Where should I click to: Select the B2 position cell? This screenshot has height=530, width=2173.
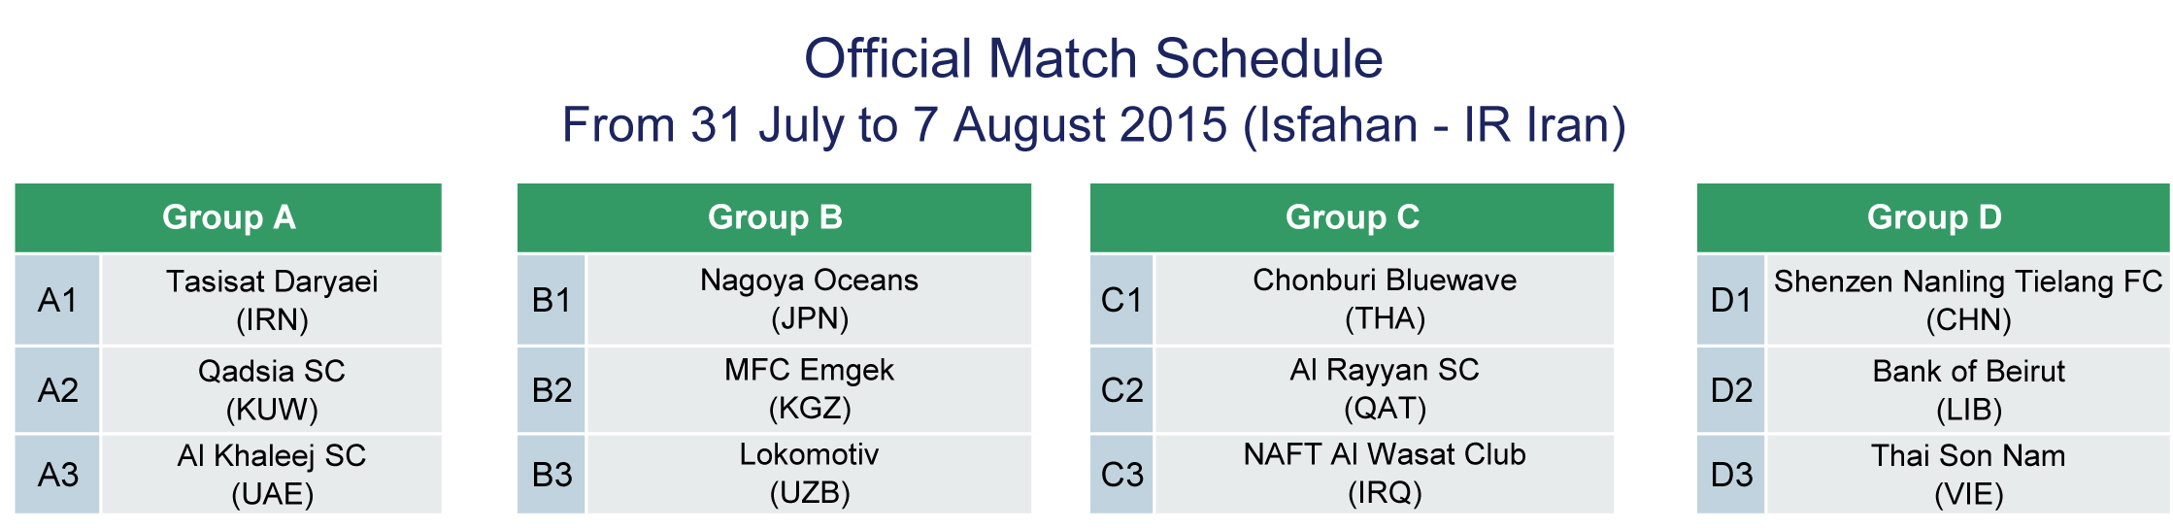click(552, 389)
